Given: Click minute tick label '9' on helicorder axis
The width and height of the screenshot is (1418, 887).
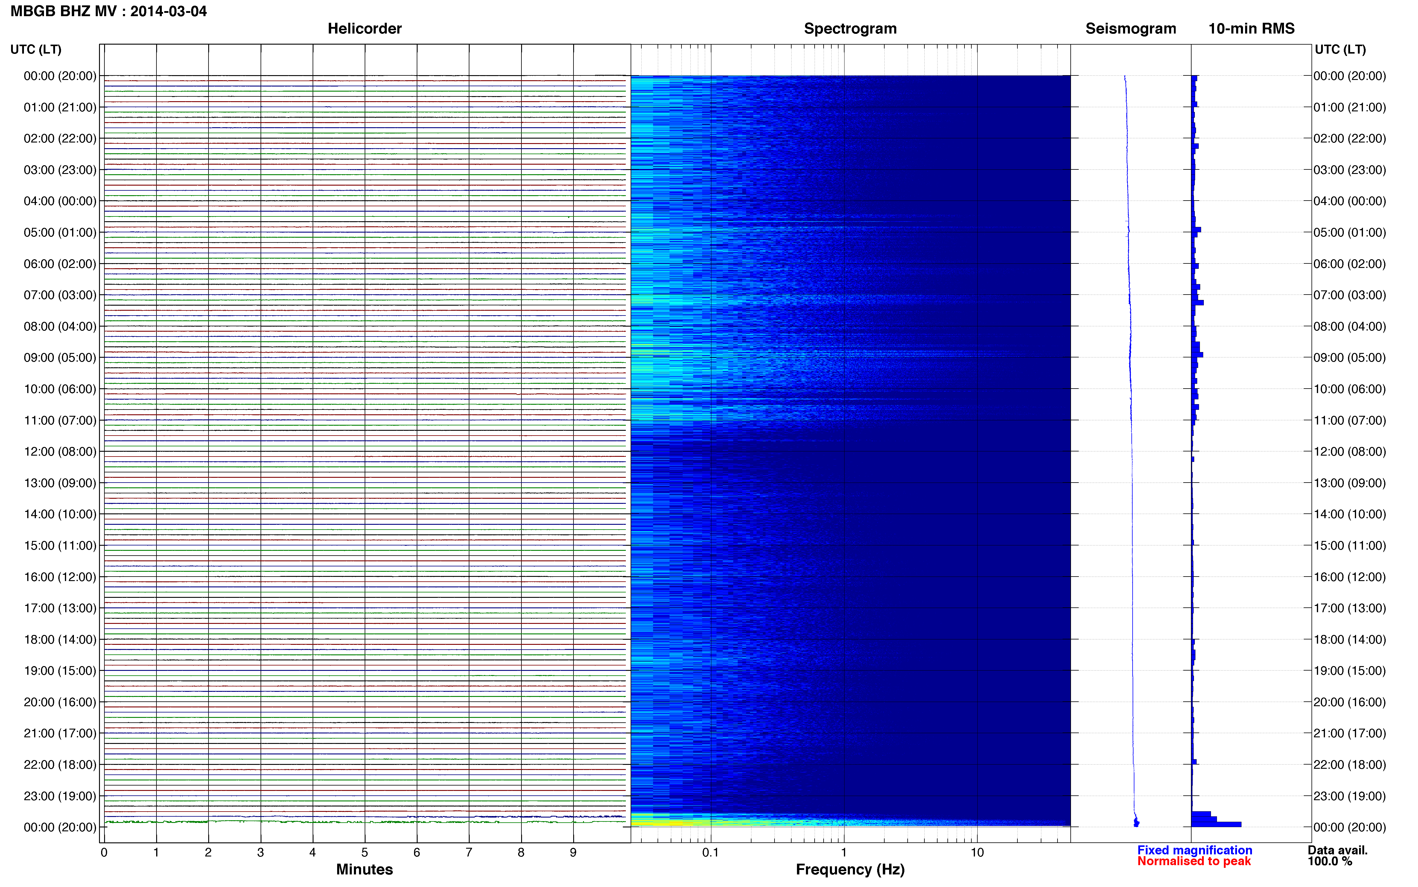Looking at the screenshot, I should pyautogui.click(x=573, y=852).
